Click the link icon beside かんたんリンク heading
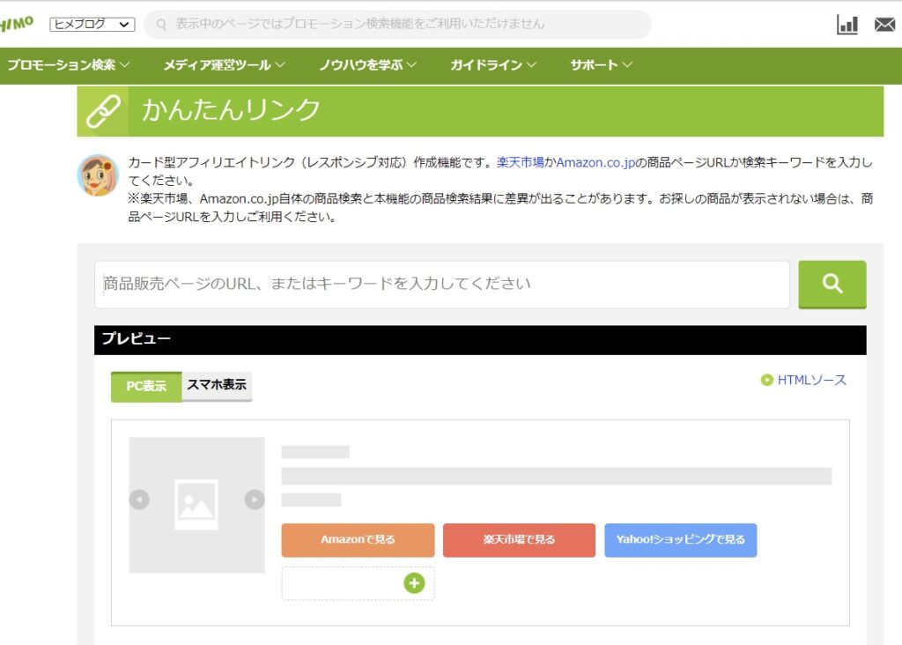Screen dimensions: 902x645 tap(105, 109)
